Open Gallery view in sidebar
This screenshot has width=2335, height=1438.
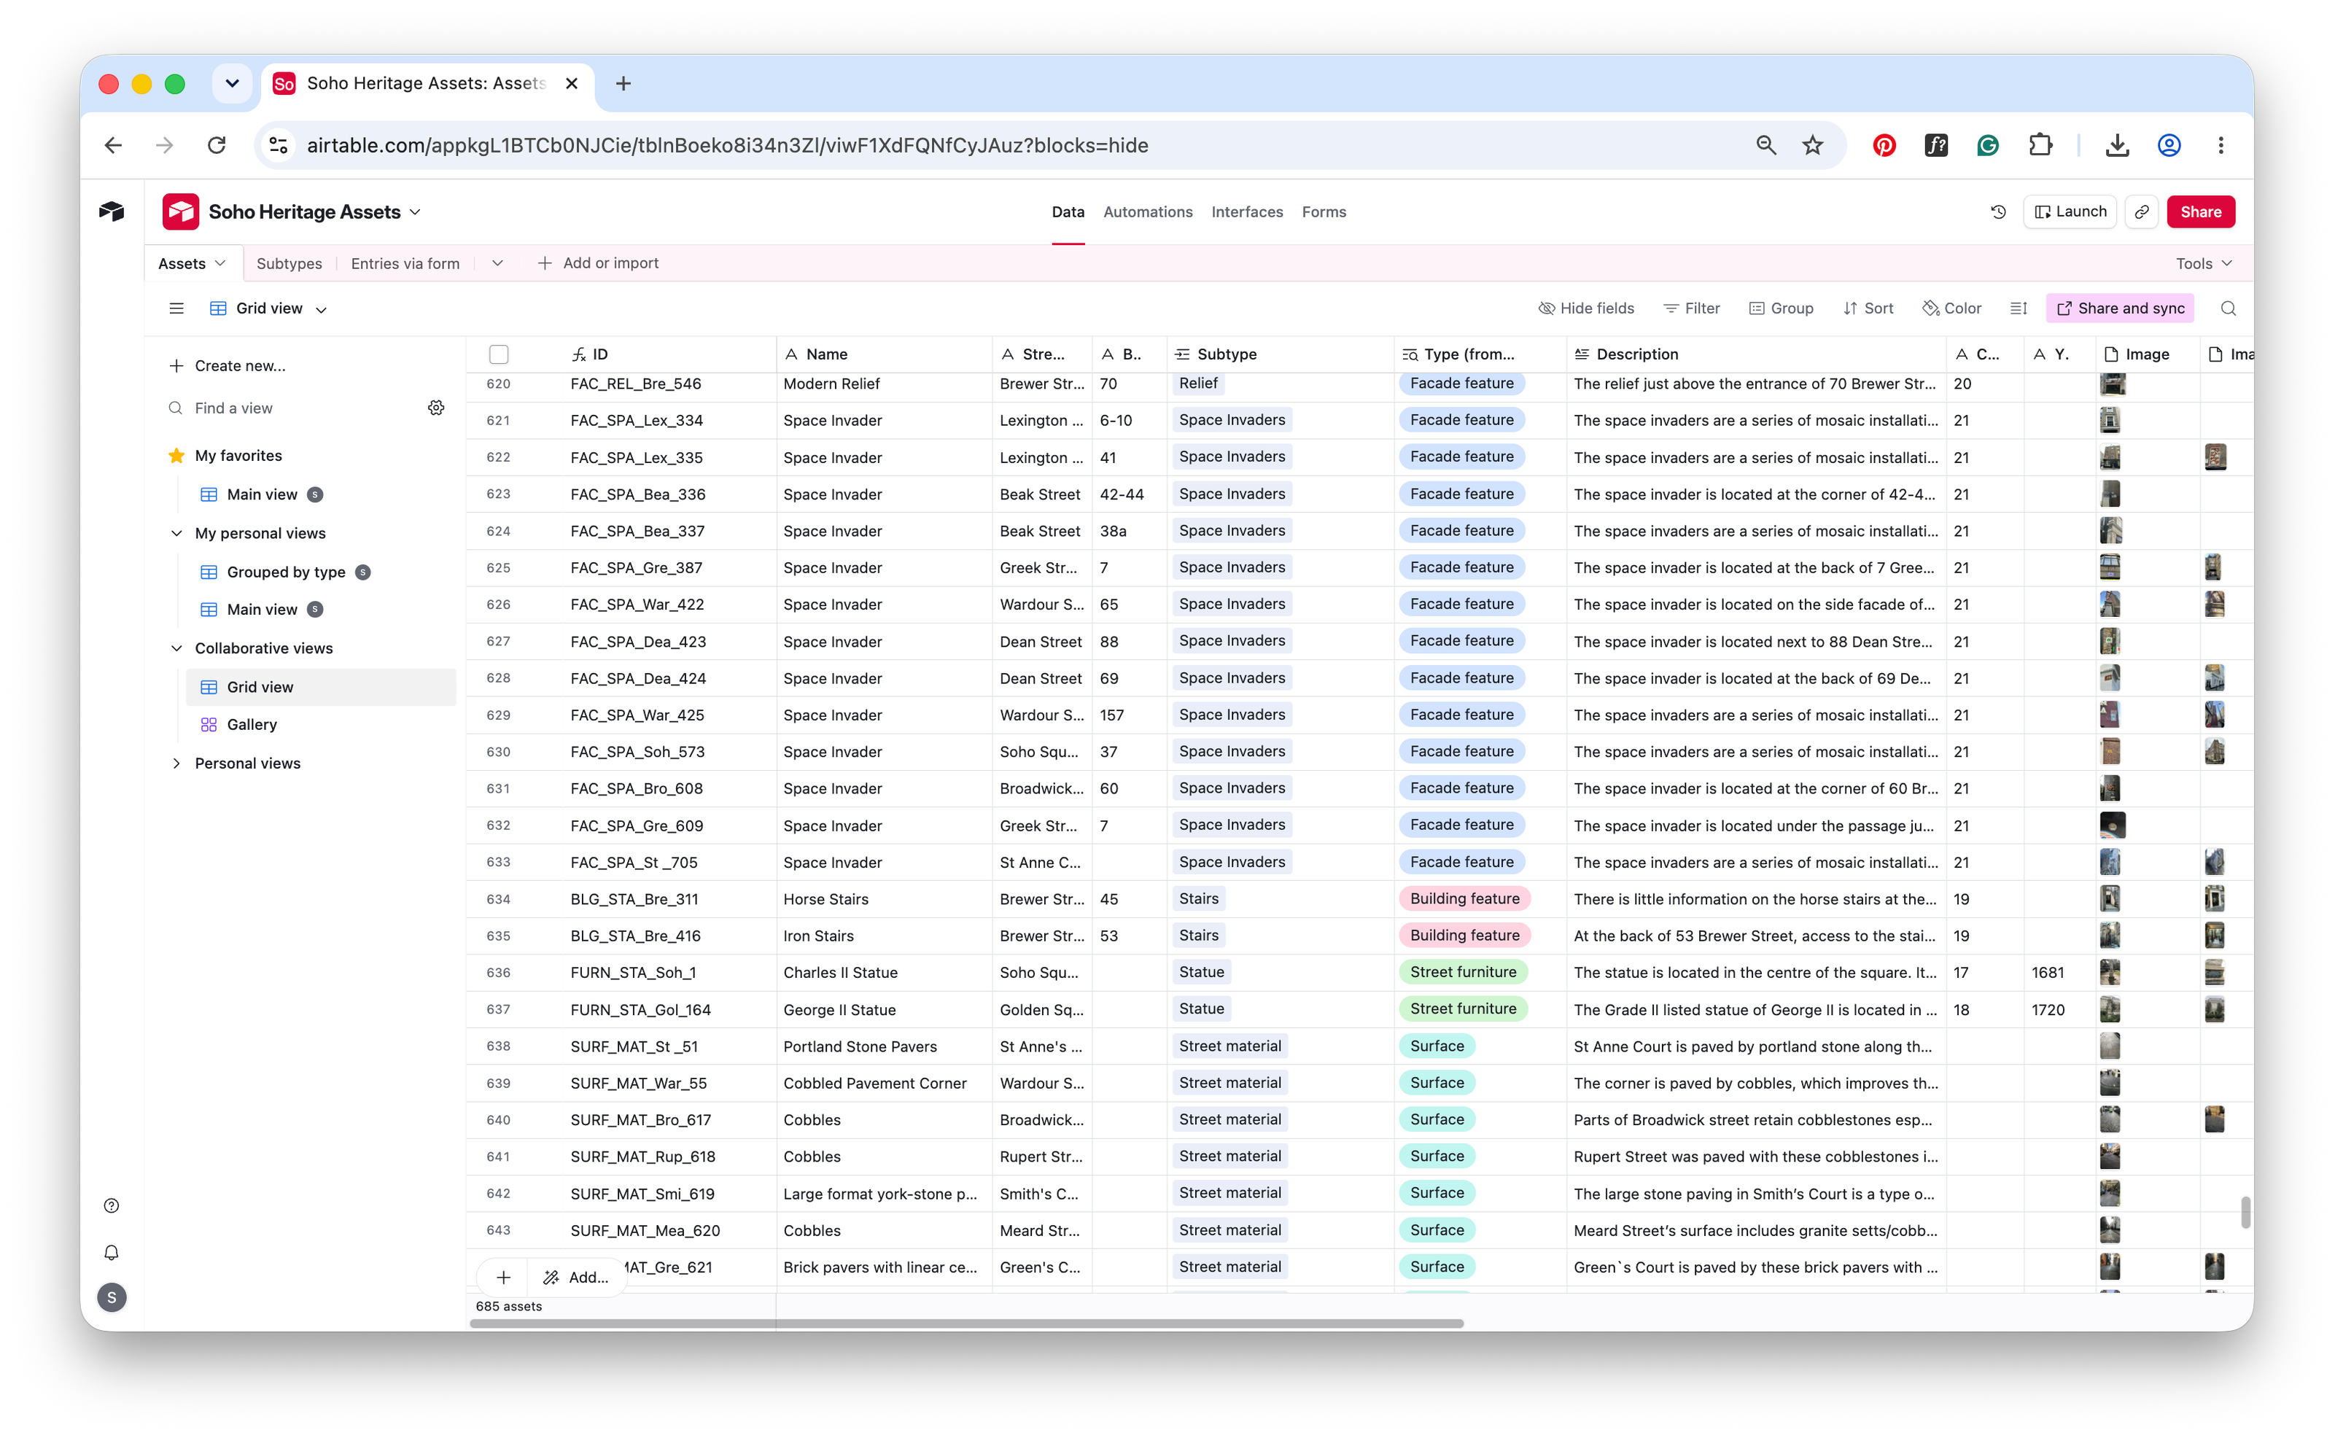pyautogui.click(x=252, y=725)
